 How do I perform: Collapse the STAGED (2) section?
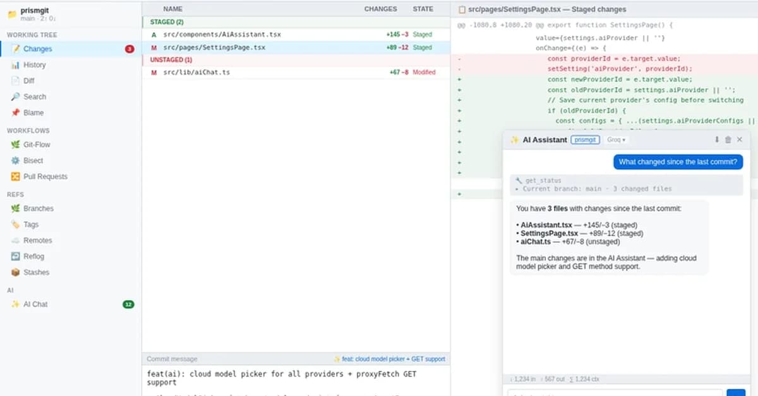coord(296,22)
